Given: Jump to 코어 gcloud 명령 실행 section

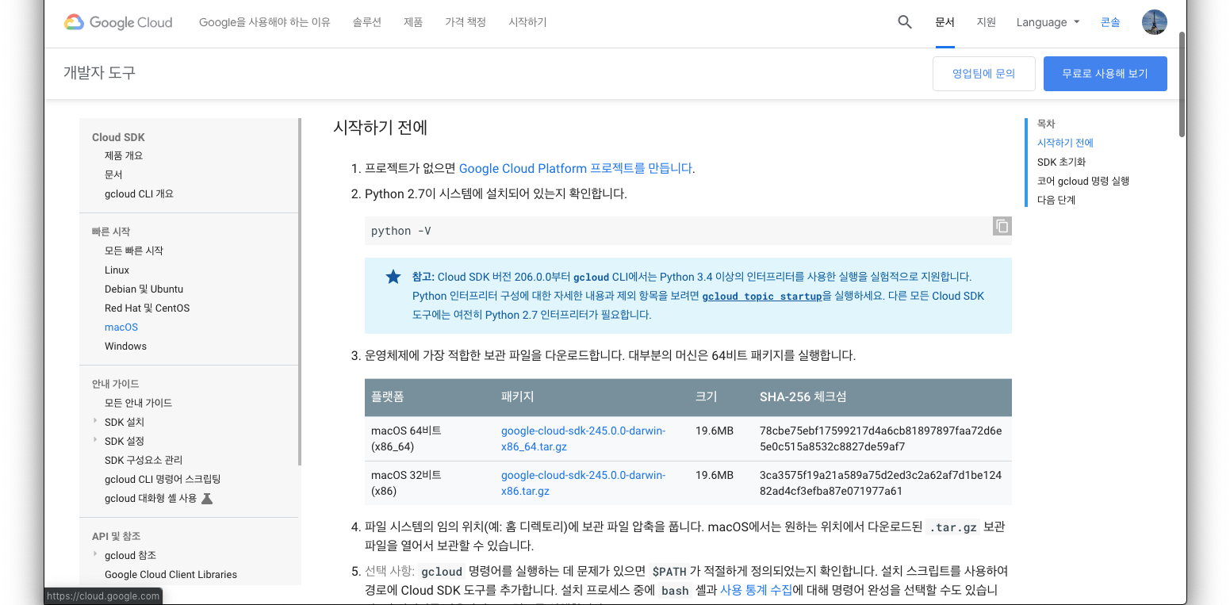Looking at the screenshot, I should (1083, 181).
